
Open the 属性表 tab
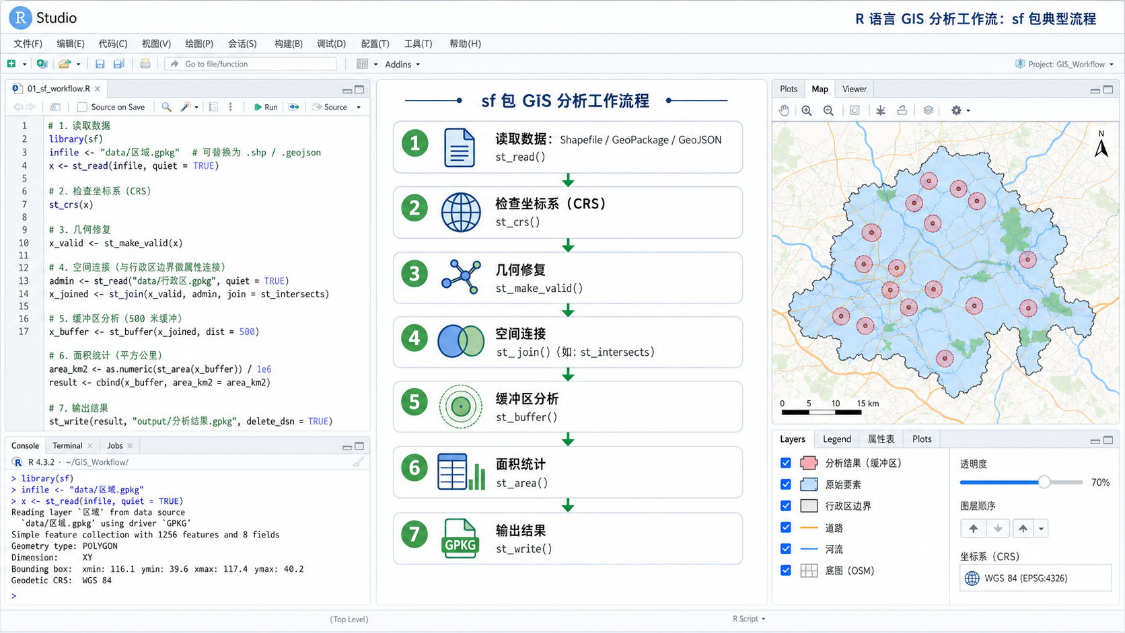click(x=881, y=439)
